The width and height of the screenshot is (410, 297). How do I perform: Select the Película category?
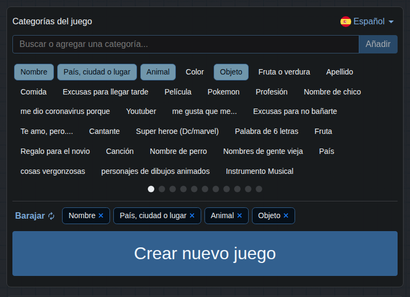click(x=178, y=92)
